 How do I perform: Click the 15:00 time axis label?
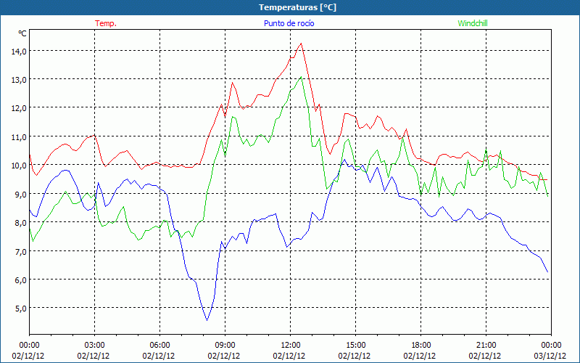click(x=355, y=345)
